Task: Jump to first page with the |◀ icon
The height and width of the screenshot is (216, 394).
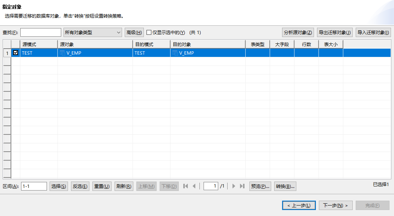Action: coord(185,186)
